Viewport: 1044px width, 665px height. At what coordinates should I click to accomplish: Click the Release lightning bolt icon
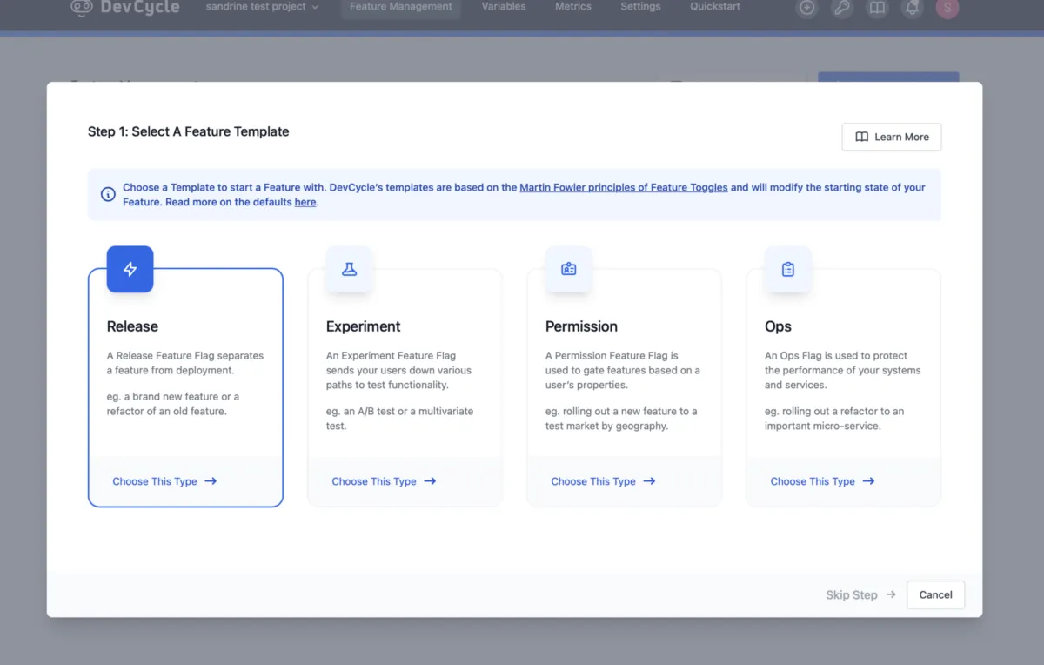coord(130,269)
